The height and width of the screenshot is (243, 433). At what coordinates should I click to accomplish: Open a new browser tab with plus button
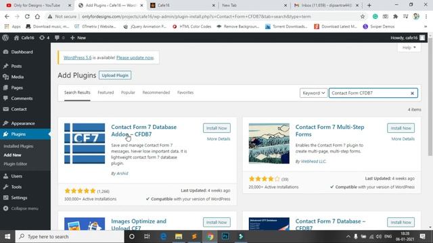click(369, 5)
